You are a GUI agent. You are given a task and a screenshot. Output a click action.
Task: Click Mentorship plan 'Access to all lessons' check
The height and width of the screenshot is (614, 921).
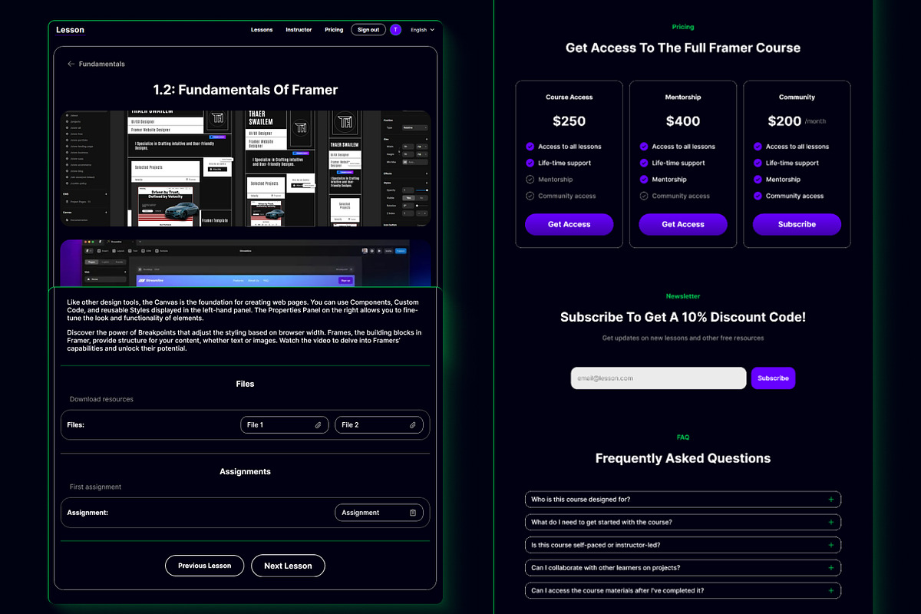pos(644,147)
